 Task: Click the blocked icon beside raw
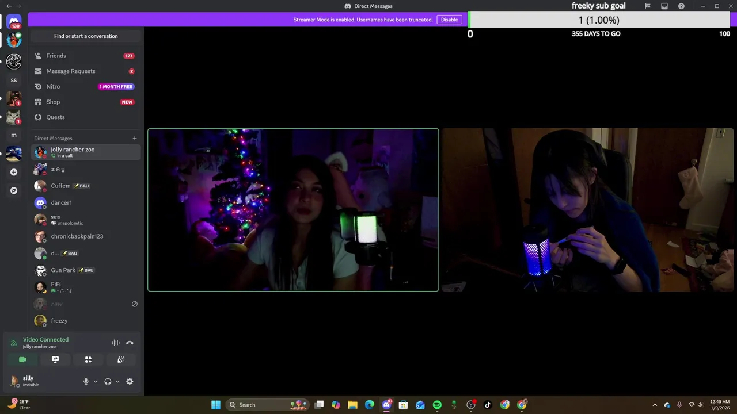coord(135,304)
